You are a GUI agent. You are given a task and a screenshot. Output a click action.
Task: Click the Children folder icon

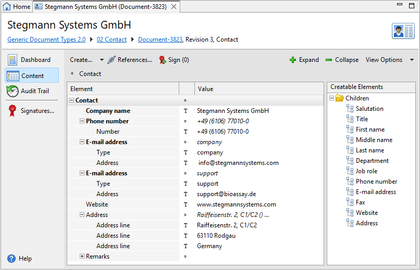(x=340, y=98)
